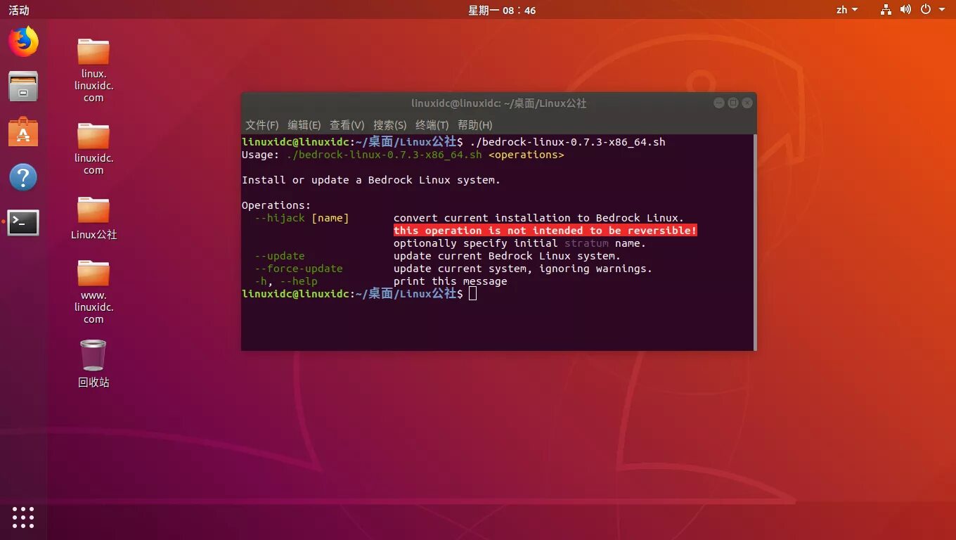Click 'update current system, ignoring warnings.'
956x540 pixels.
(x=523, y=269)
